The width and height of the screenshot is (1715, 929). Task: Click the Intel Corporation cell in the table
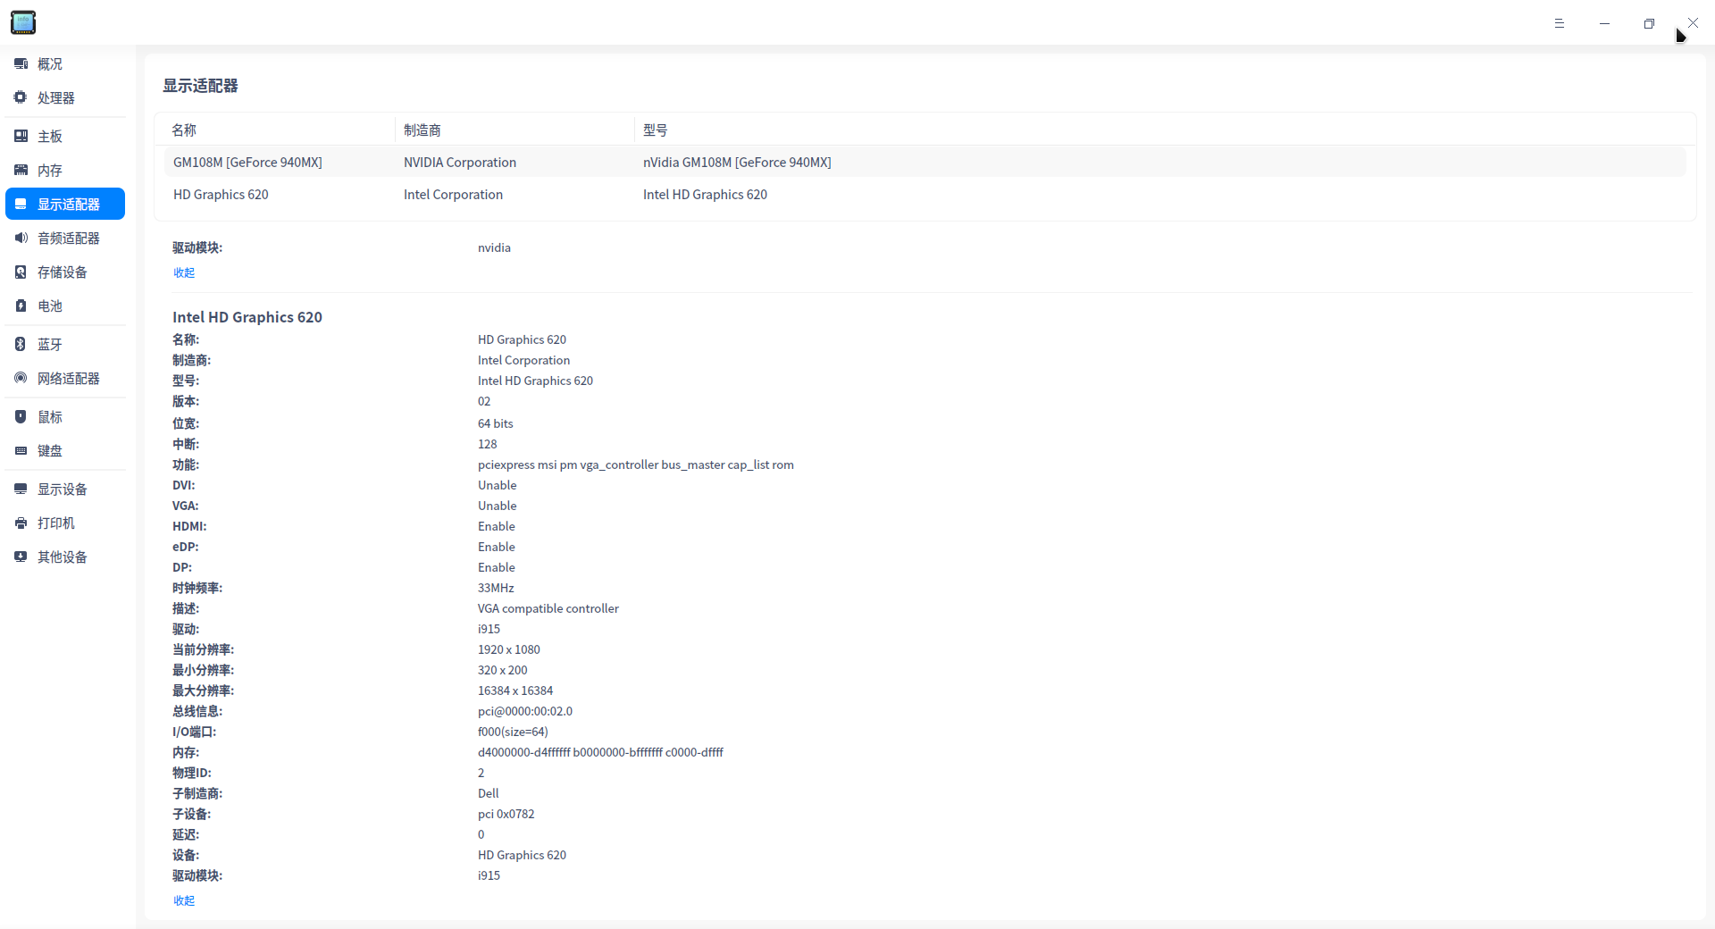click(453, 195)
